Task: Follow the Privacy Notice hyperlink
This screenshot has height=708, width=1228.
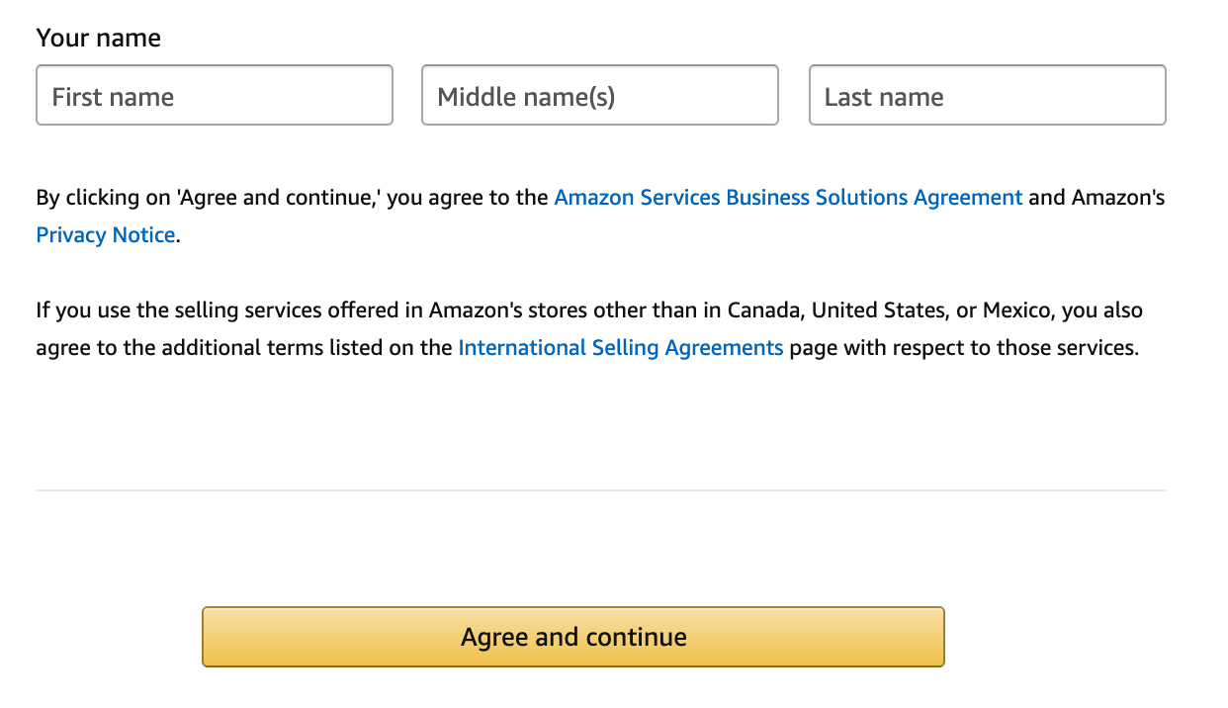Action: tap(105, 234)
